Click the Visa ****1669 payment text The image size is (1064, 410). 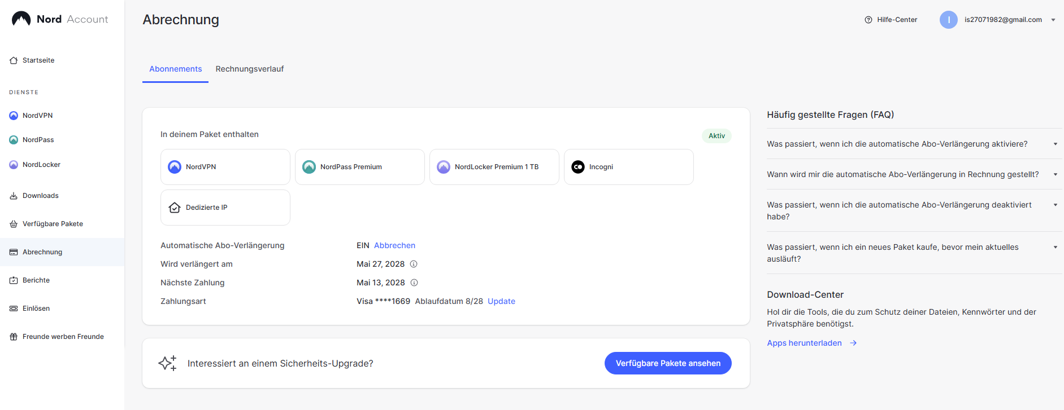[383, 301]
